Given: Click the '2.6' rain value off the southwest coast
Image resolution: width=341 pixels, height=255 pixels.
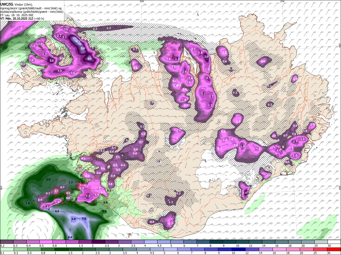Looking at the screenshot, I should [x=28, y=203].
